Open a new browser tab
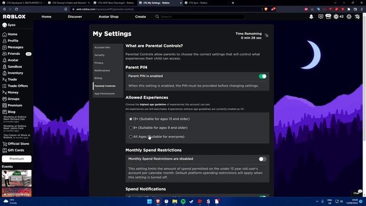This screenshot has height=206, width=366. 233,3
